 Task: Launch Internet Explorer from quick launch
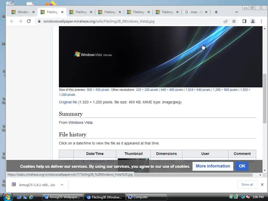(x=31, y=197)
